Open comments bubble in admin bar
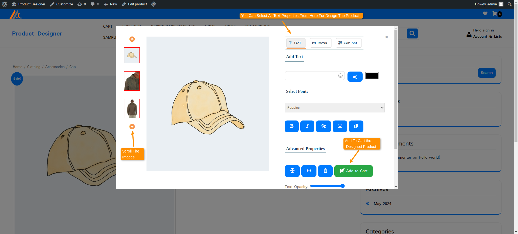Image resolution: width=518 pixels, height=234 pixels. click(95, 4)
